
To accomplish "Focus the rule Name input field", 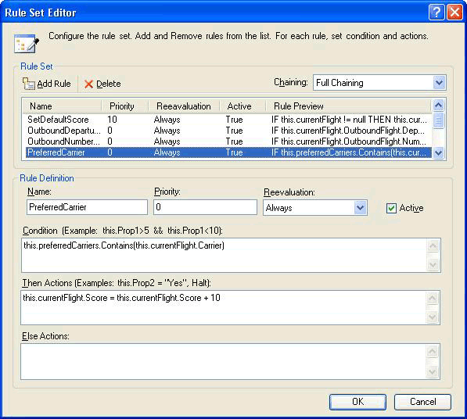I will point(87,207).
